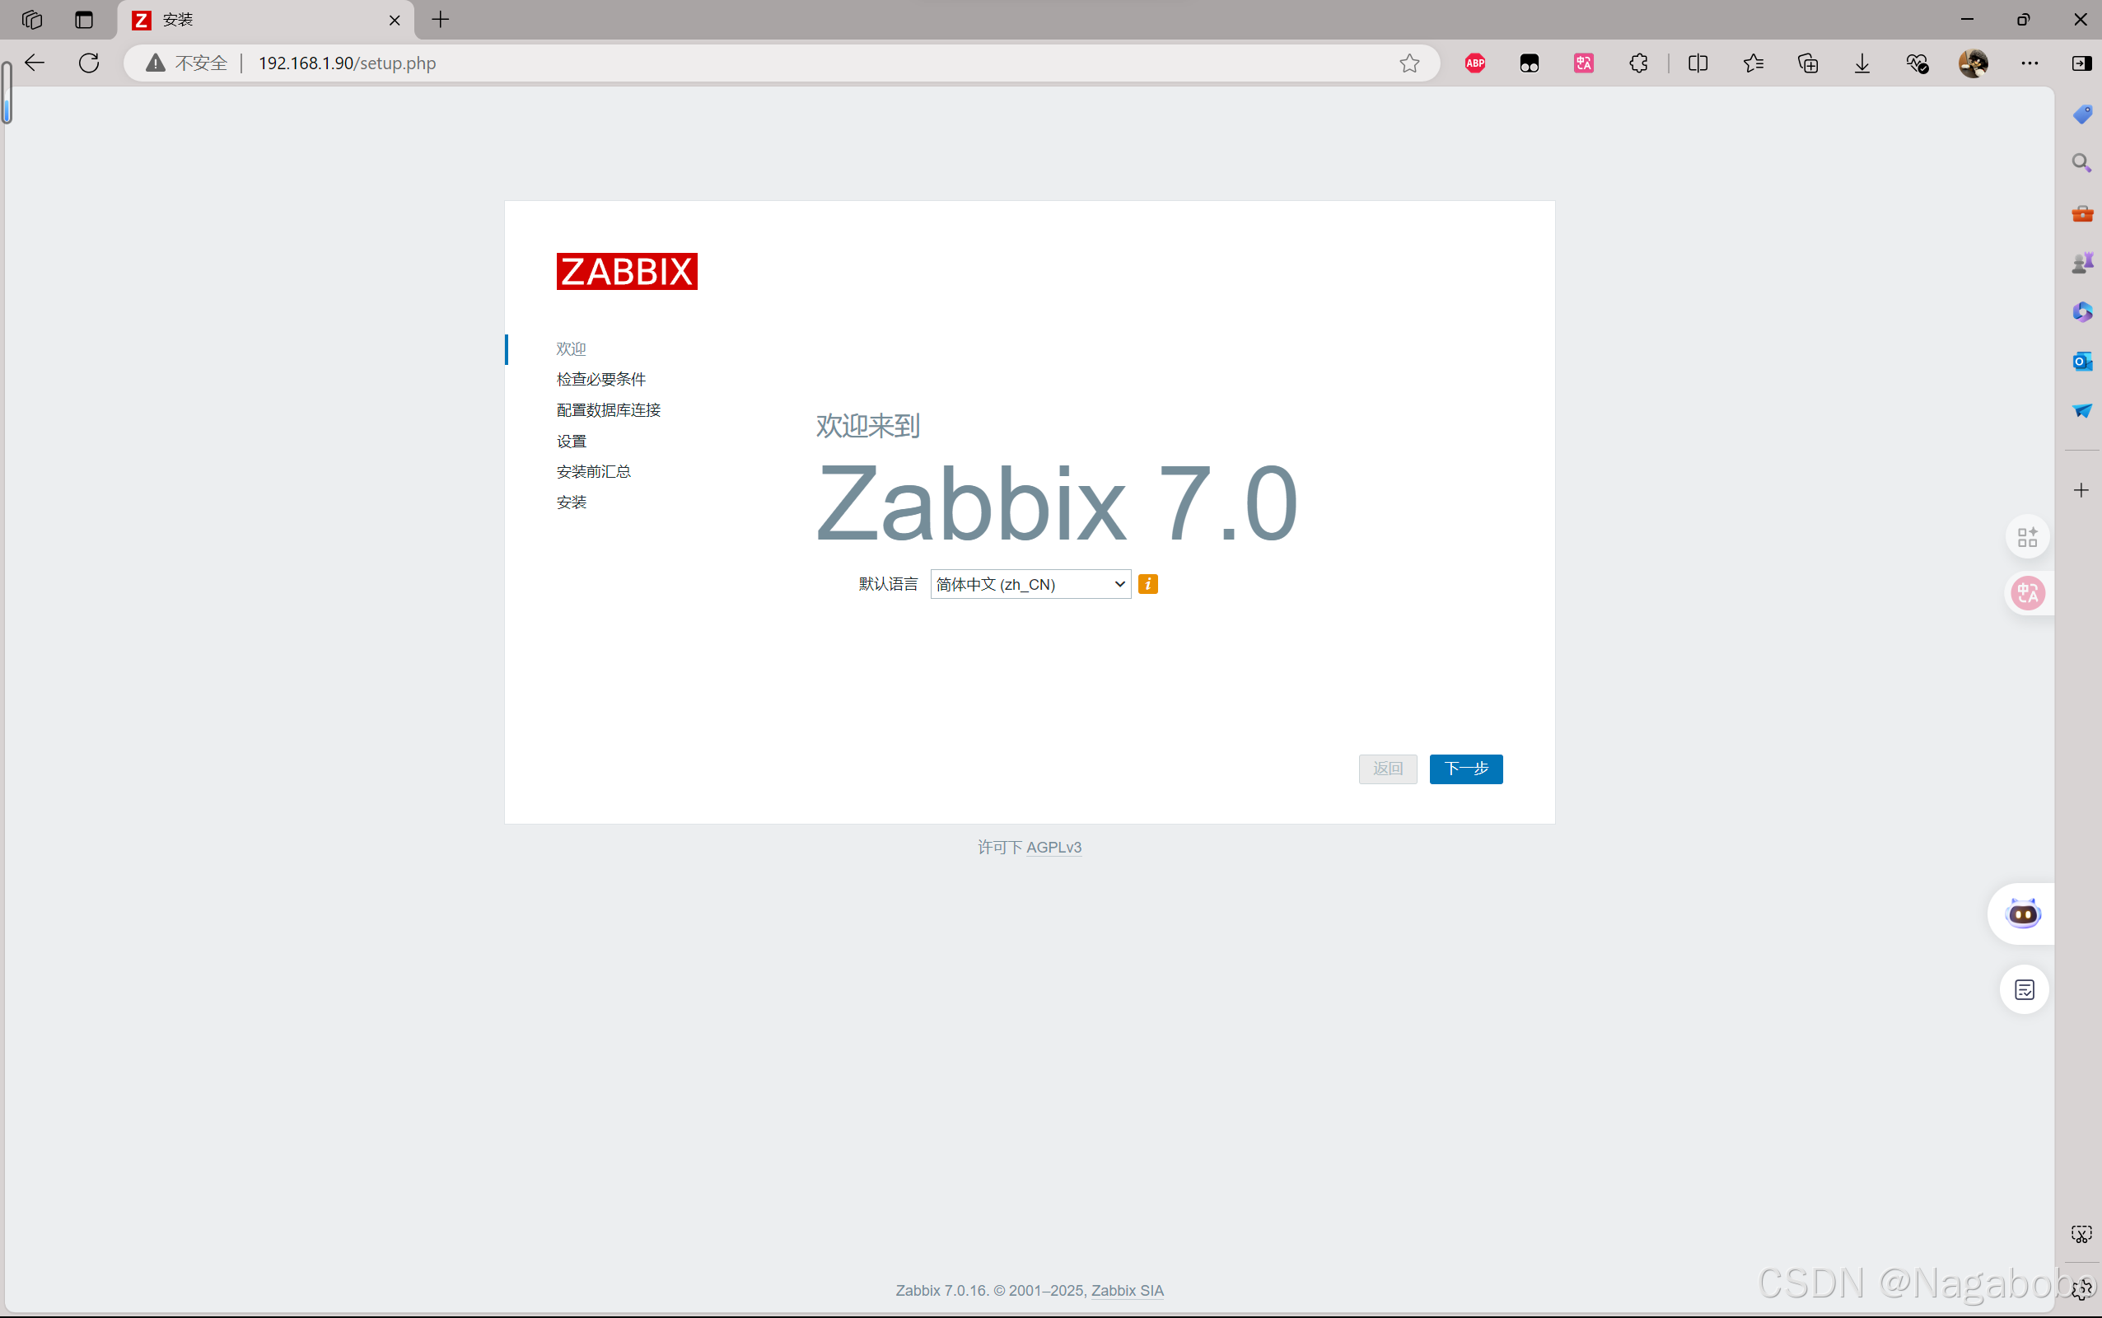Open the downloads icon in toolbar
The image size is (2102, 1318).
(x=1861, y=63)
